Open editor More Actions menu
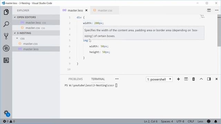This screenshot has width=221, height=124. (217, 10)
